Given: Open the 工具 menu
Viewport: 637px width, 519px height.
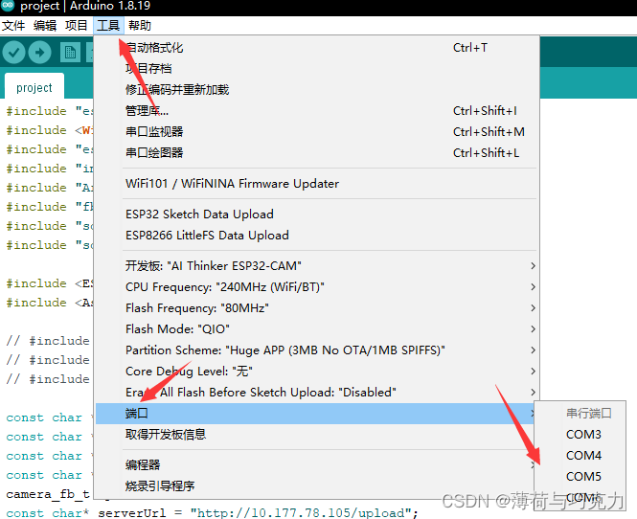Looking at the screenshot, I should tap(108, 26).
